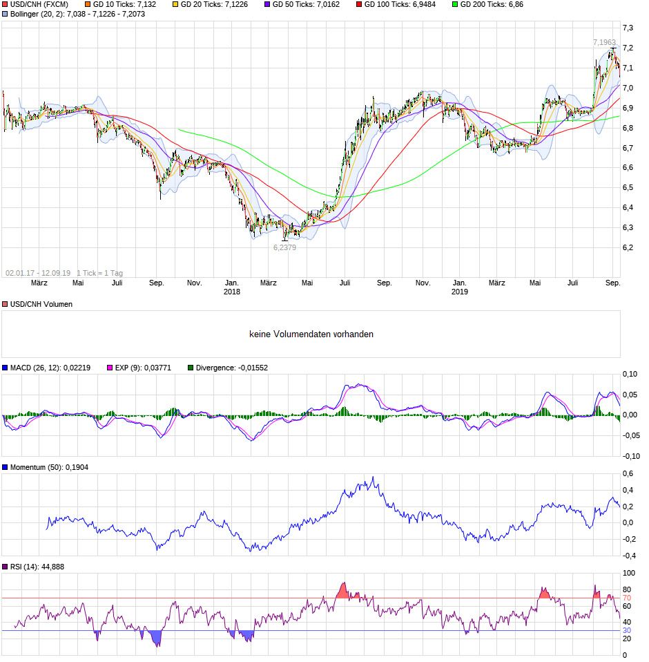Click the 'Jan. 2019' axis label
This screenshot has height=662, width=649.
click(x=460, y=287)
